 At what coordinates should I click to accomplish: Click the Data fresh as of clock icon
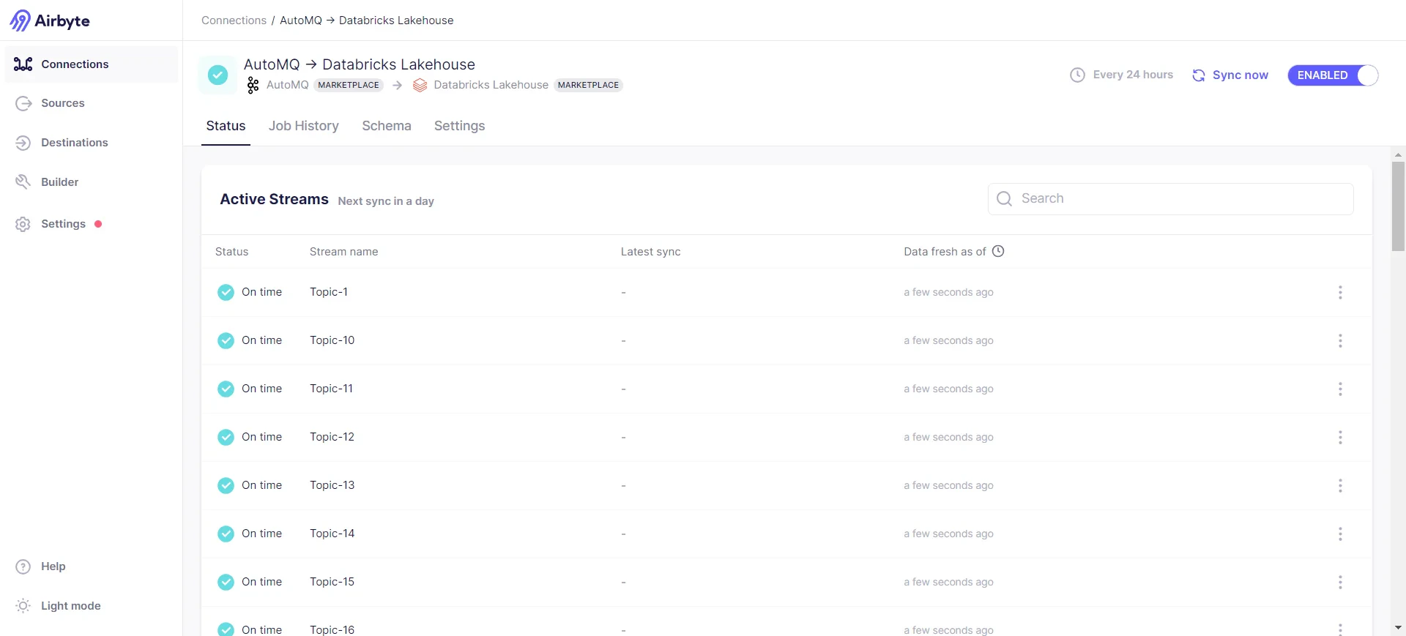click(x=998, y=251)
